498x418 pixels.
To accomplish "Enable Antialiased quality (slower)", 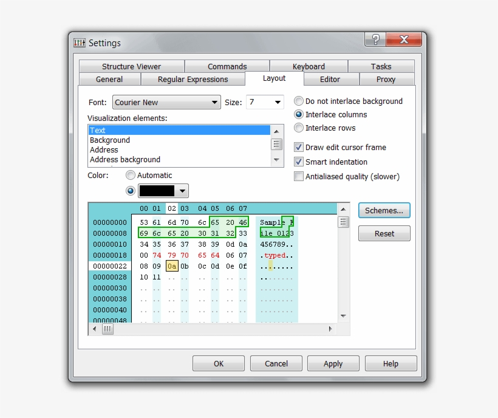I will pos(299,176).
